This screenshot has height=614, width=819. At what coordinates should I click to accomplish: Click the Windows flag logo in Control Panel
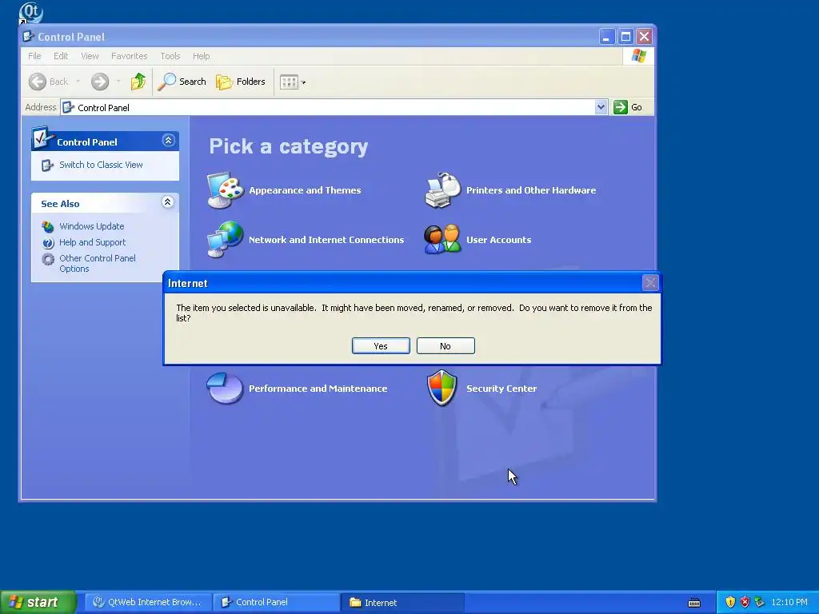[x=638, y=56]
